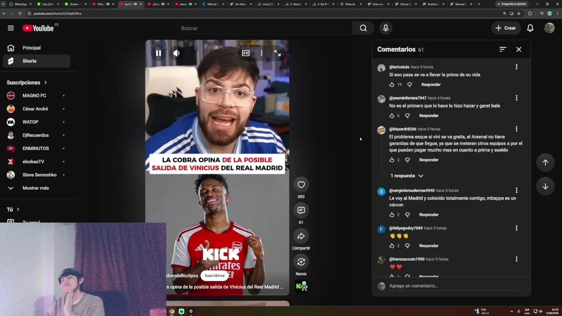Click the Buscar search box
562x316 pixels.
(x=264, y=28)
